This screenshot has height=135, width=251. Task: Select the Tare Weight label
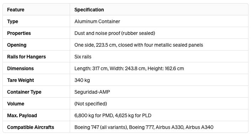coord(21,80)
